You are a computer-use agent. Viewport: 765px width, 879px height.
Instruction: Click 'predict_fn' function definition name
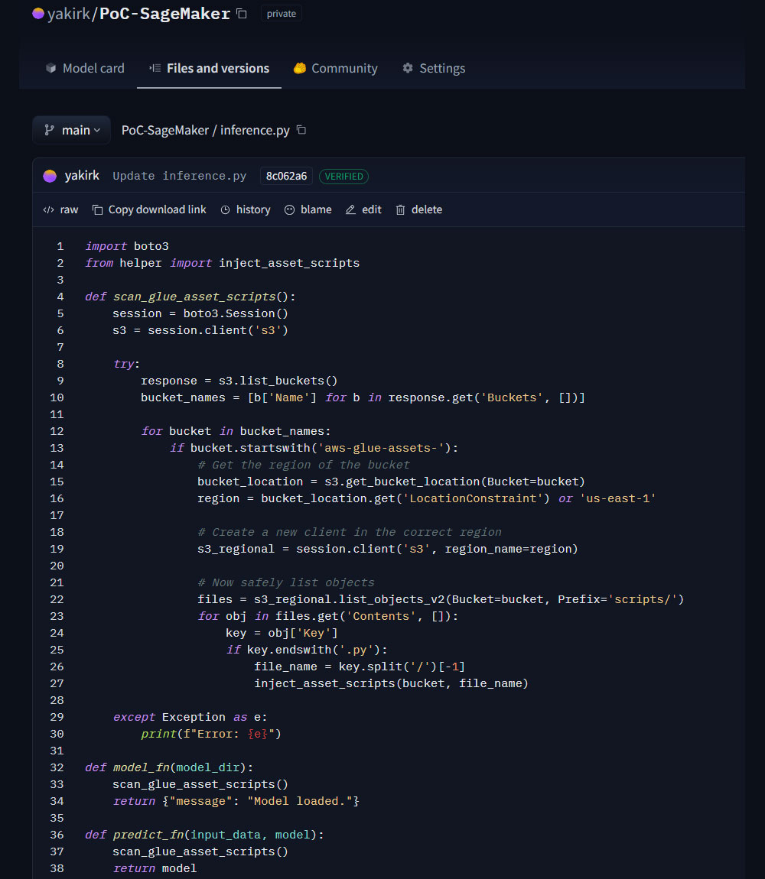click(148, 835)
